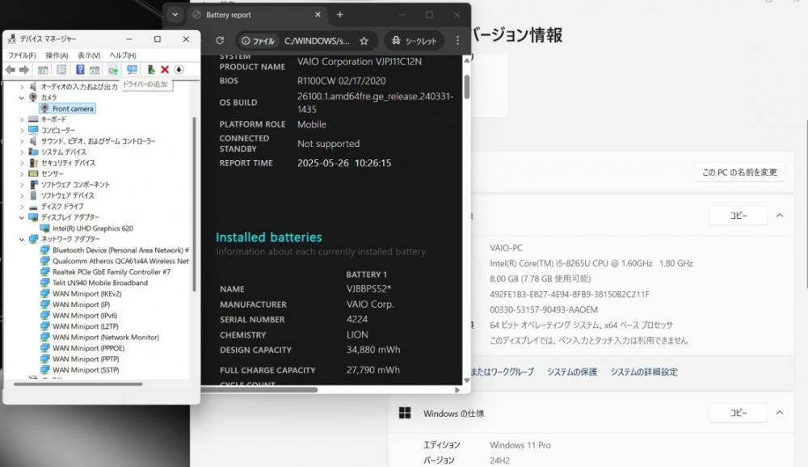Expand the コンピューター category
This screenshot has height=467, width=808.
pos(22,130)
